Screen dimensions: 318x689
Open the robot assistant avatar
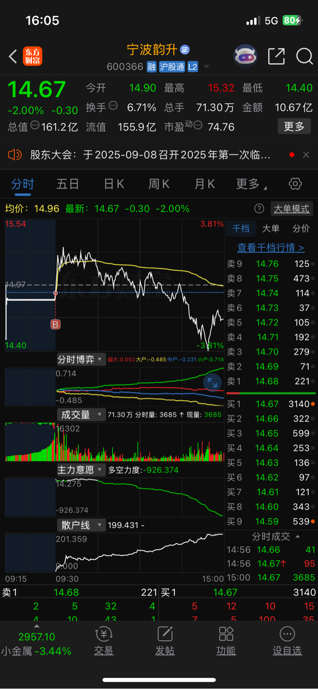(246, 56)
